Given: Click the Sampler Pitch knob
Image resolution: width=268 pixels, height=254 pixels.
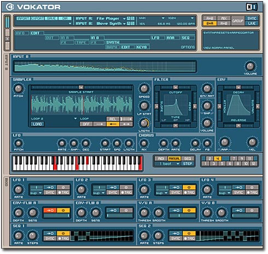Looking at the screenshot, I should tap(19, 89).
